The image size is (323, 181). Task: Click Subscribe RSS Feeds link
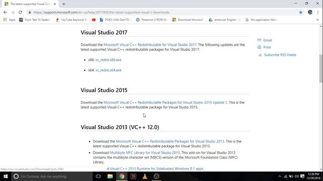pyautogui.click(x=280, y=55)
